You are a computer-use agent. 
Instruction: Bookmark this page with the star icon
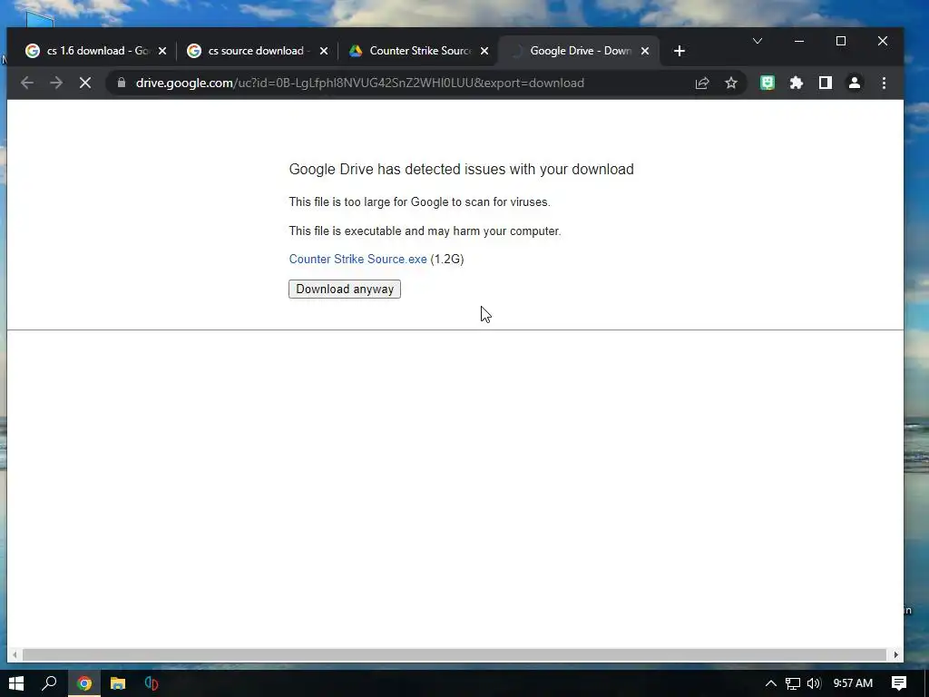point(731,83)
